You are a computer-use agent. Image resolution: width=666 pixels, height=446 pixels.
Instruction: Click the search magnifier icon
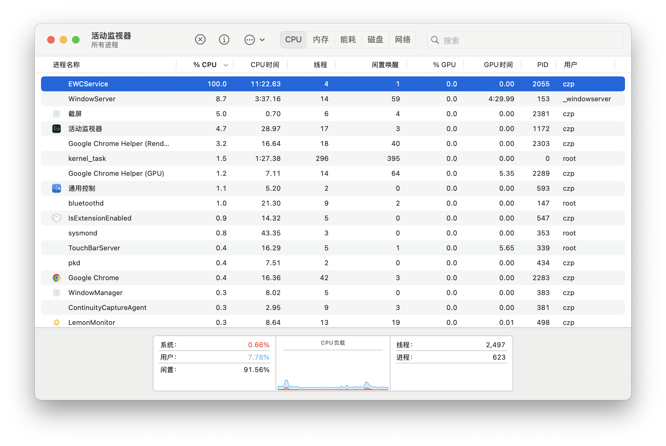[435, 40]
